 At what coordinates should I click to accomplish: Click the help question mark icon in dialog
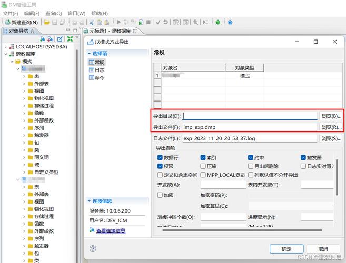coord(93,249)
